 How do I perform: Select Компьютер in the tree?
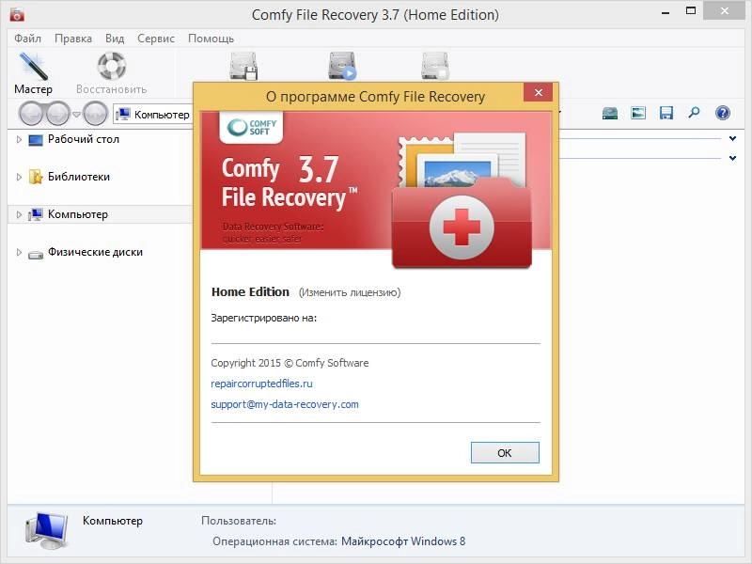coord(78,214)
